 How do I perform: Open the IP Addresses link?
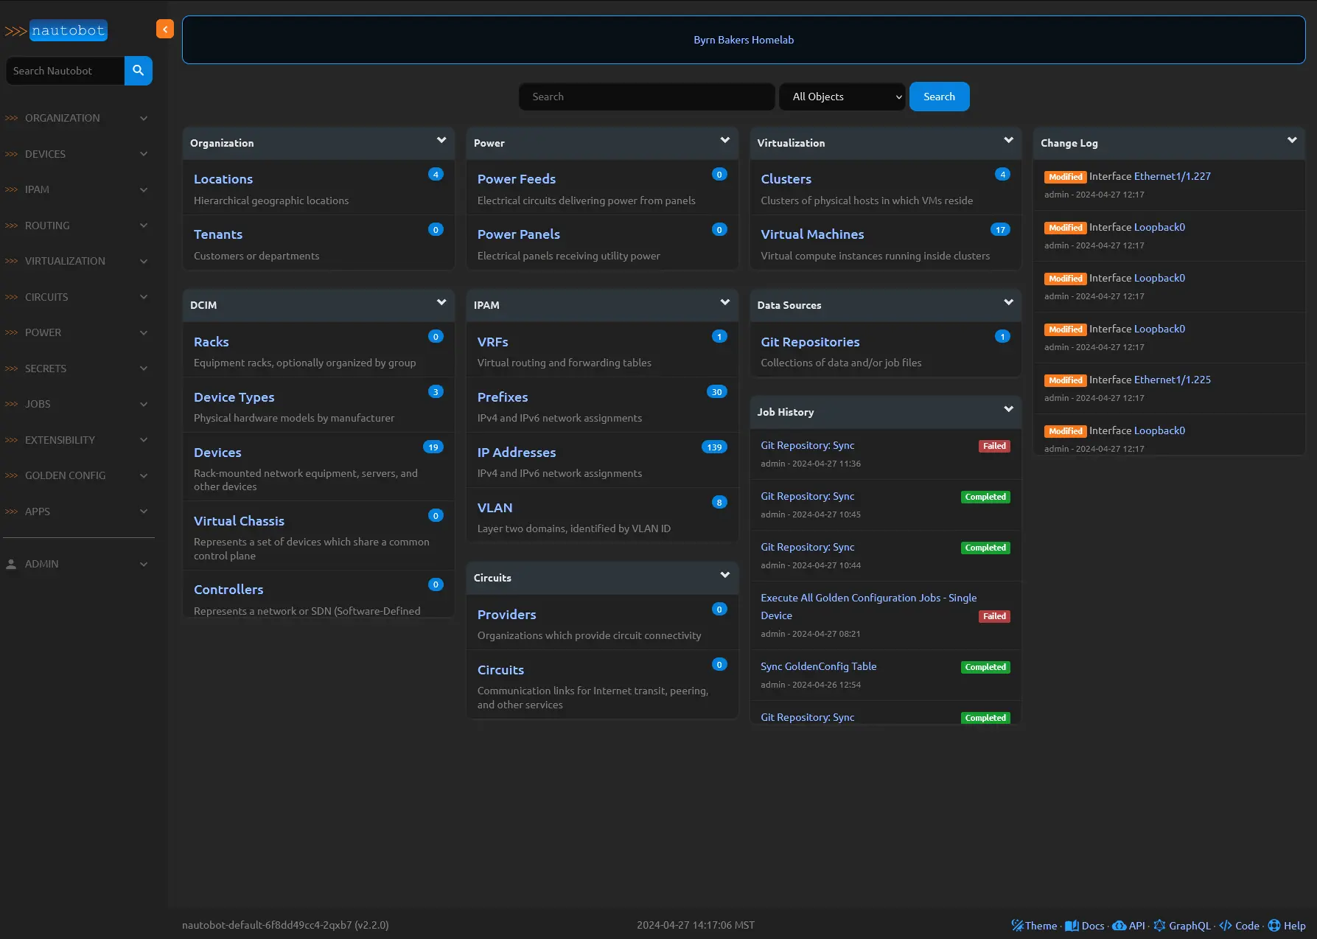(517, 453)
